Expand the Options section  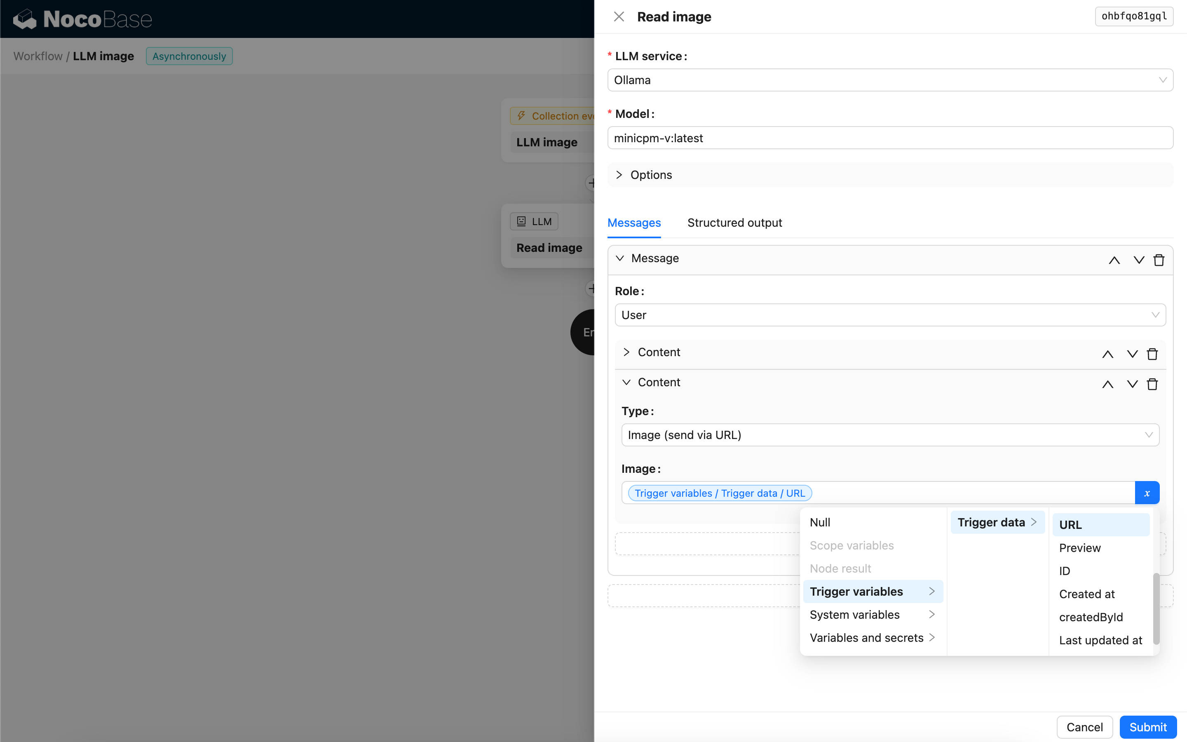click(650, 175)
